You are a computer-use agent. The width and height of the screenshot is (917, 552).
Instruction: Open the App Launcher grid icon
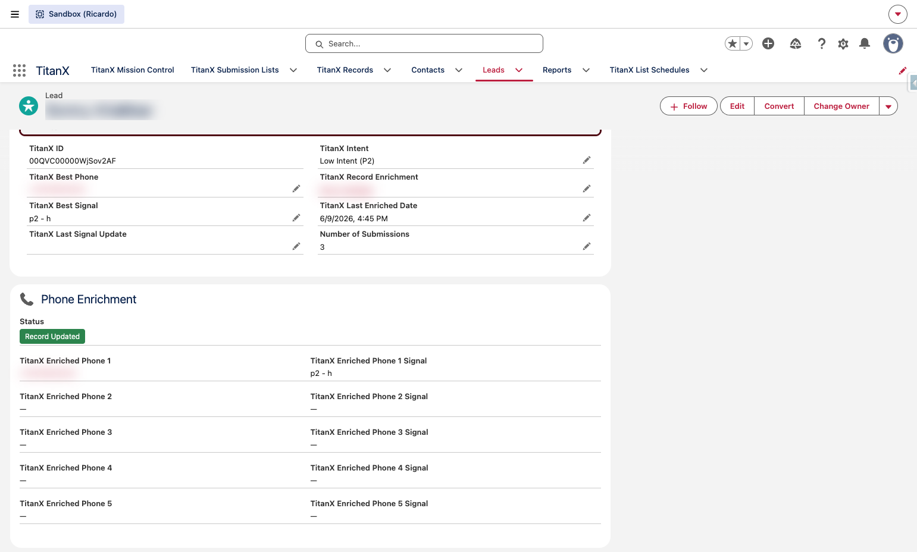(19, 71)
